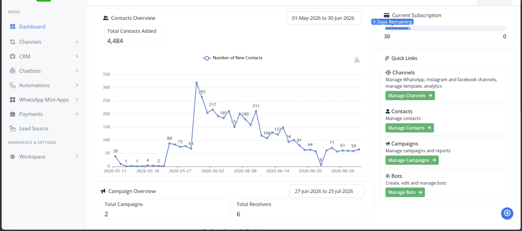The width and height of the screenshot is (522, 231).
Task: Click the chart data point labeled 39
Action: pyautogui.click(x=115, y=156)
